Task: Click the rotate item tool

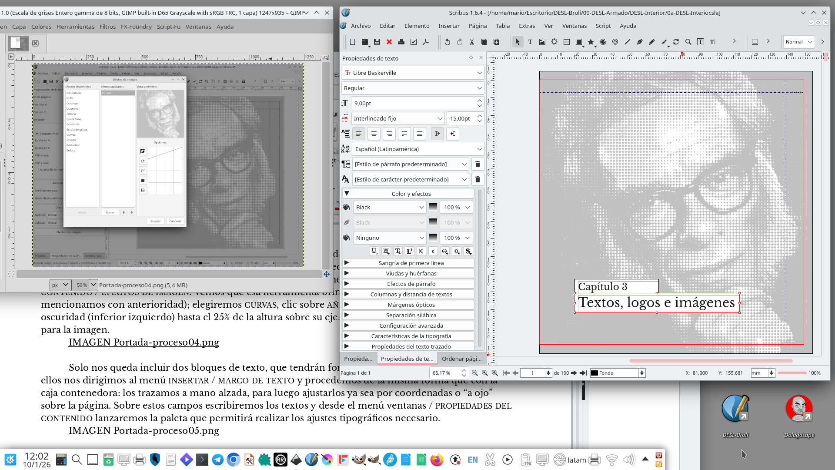Action: pos(676,42)
